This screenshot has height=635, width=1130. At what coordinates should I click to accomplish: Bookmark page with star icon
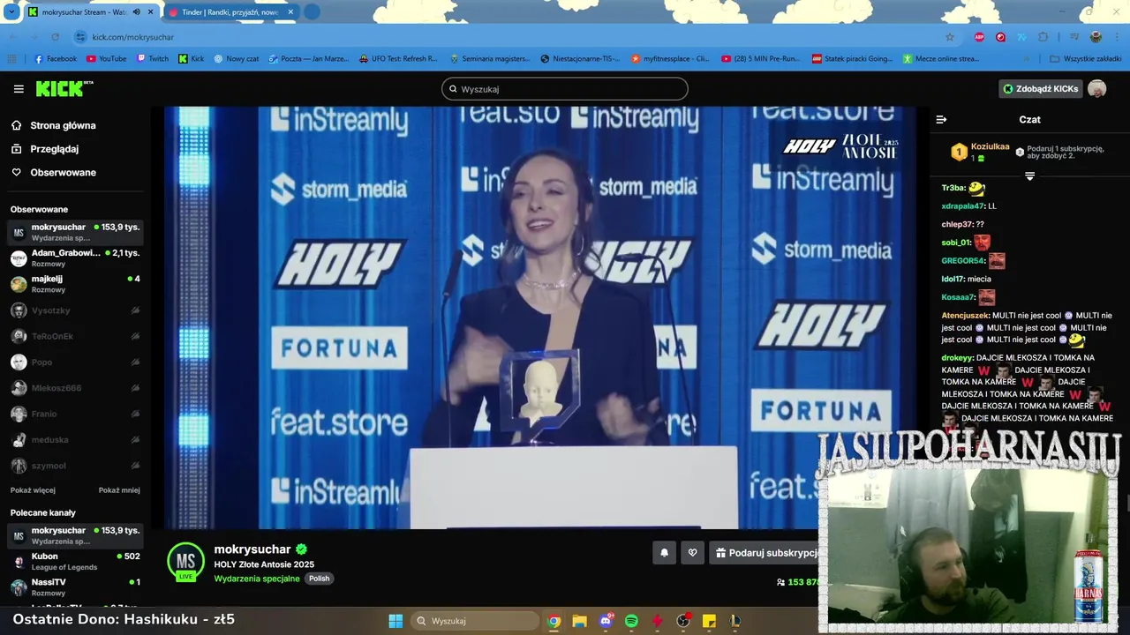pos(950,37)
